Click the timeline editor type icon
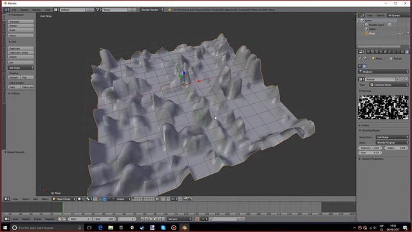The image size is (412, 232). tap(7, 219)
